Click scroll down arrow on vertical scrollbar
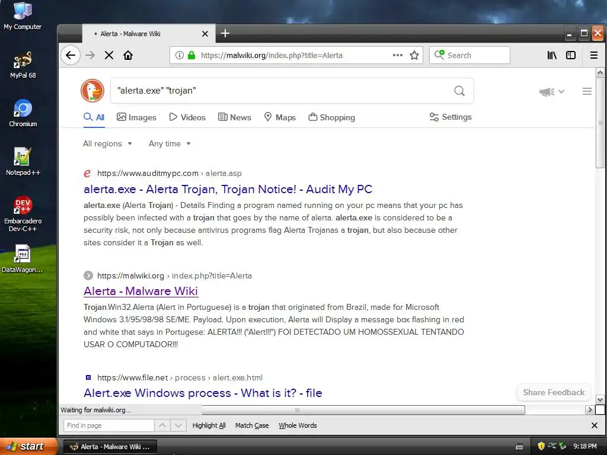 (x=600, y=400)
